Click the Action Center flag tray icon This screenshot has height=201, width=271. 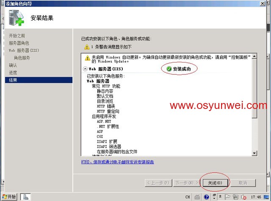pyautogui.click(x=227, y=197)
